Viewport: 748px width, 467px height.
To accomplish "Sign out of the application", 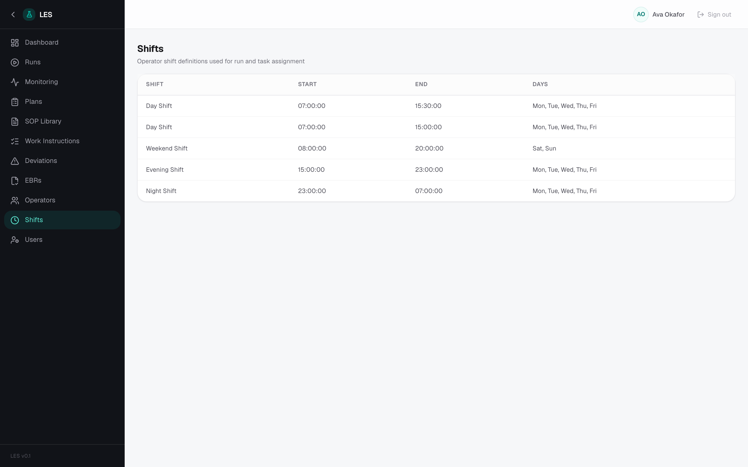I will (714, 15).
